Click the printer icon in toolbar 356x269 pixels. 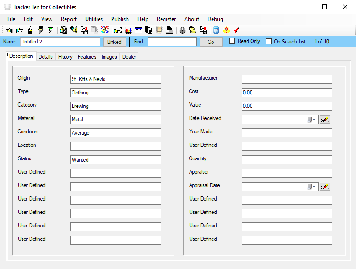click(x=169, y=30)
